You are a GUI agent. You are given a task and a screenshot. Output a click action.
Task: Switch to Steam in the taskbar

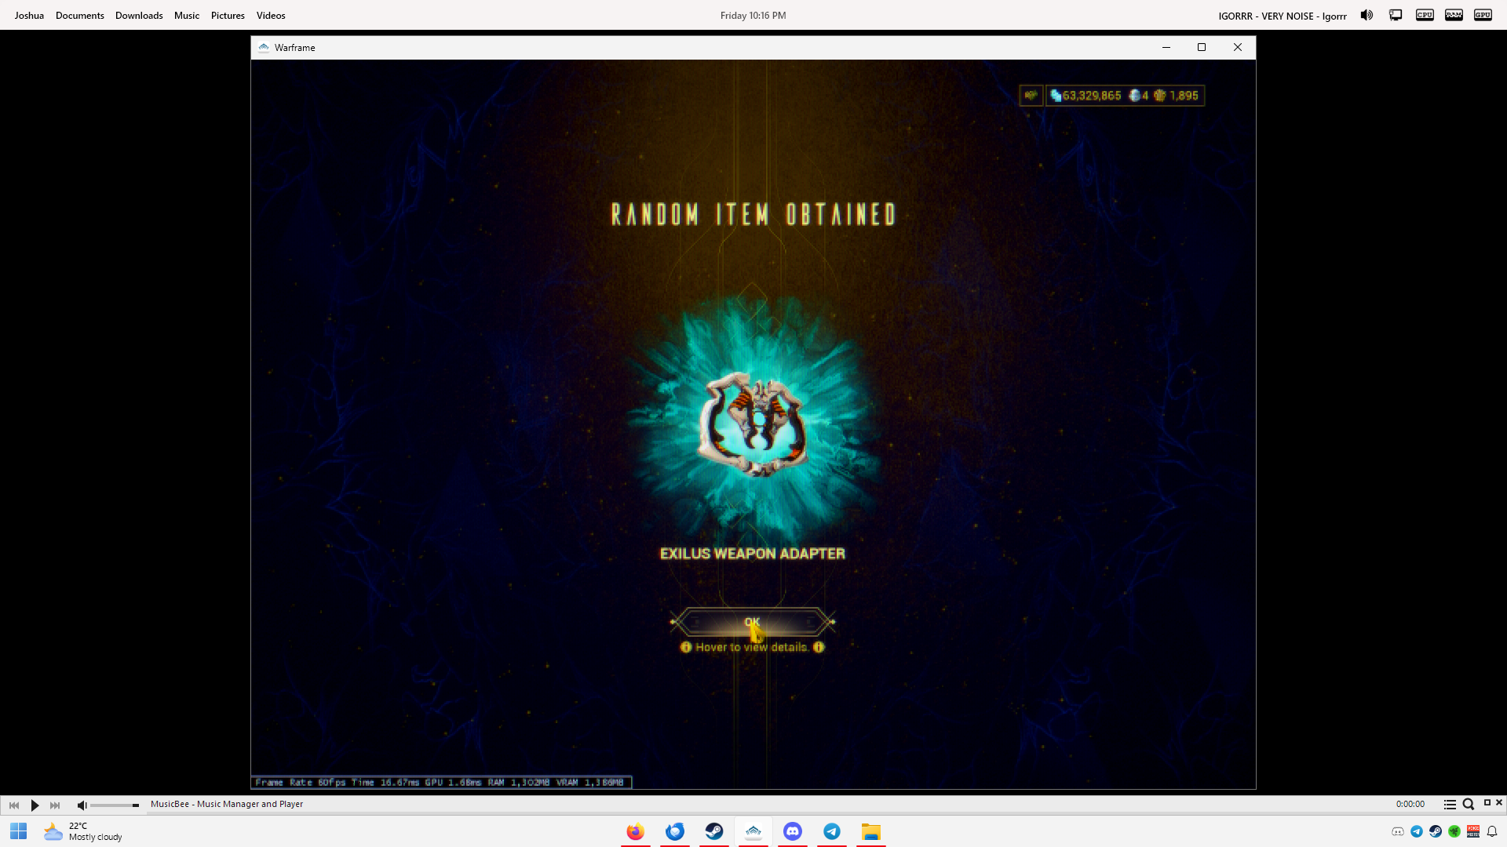714,831
